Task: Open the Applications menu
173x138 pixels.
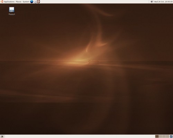Action: pyautogui.click(x=9, y=2)
